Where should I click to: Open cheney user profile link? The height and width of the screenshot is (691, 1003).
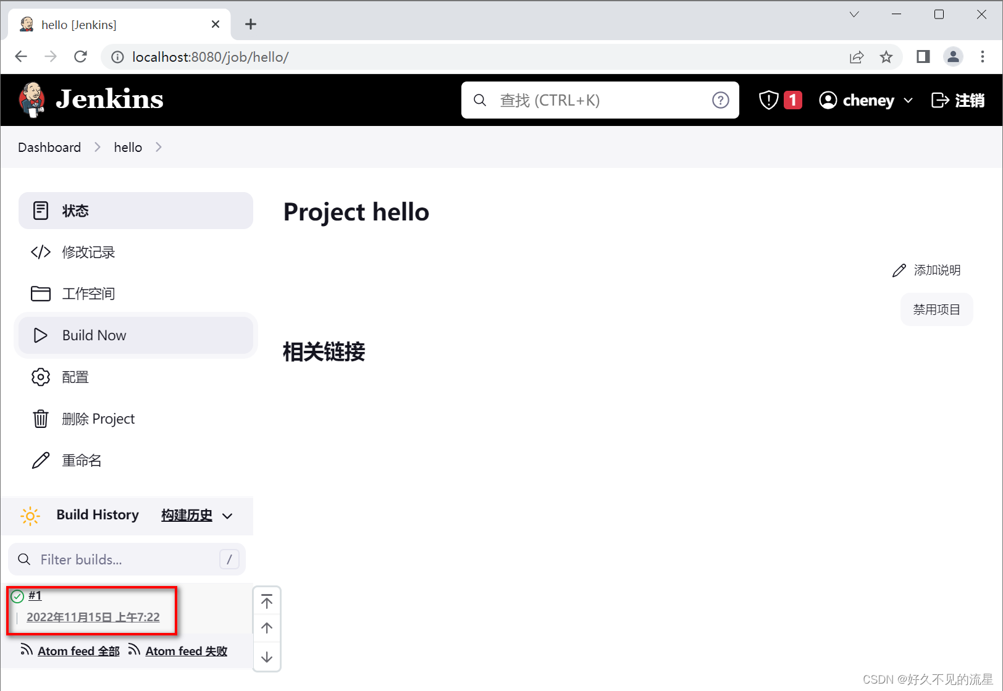pos(857,100)
